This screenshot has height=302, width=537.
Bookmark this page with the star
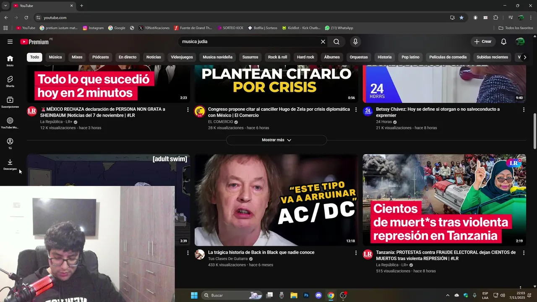tap(461, 18)
